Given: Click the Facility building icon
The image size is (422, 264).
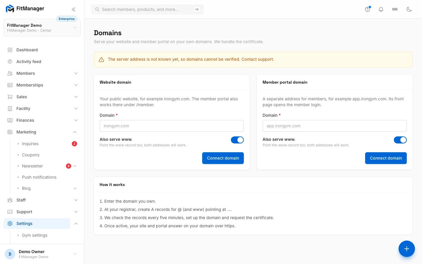Looking at the screenshot, I should 10,109.
